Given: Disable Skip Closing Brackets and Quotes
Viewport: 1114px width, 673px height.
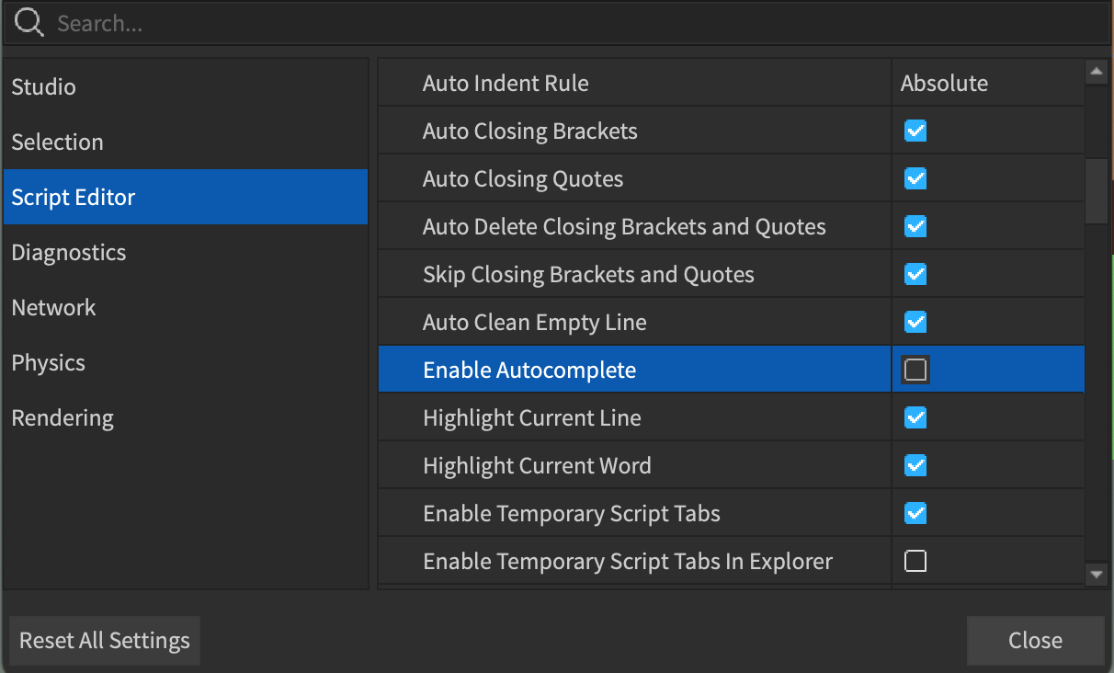Looking at the screenshot, I should (915, 273).
